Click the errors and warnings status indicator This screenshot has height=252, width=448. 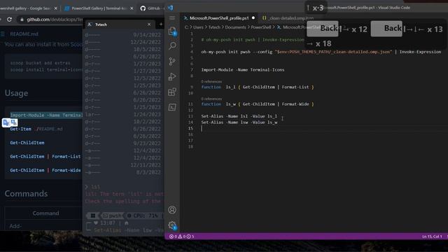tap(182, 237)
